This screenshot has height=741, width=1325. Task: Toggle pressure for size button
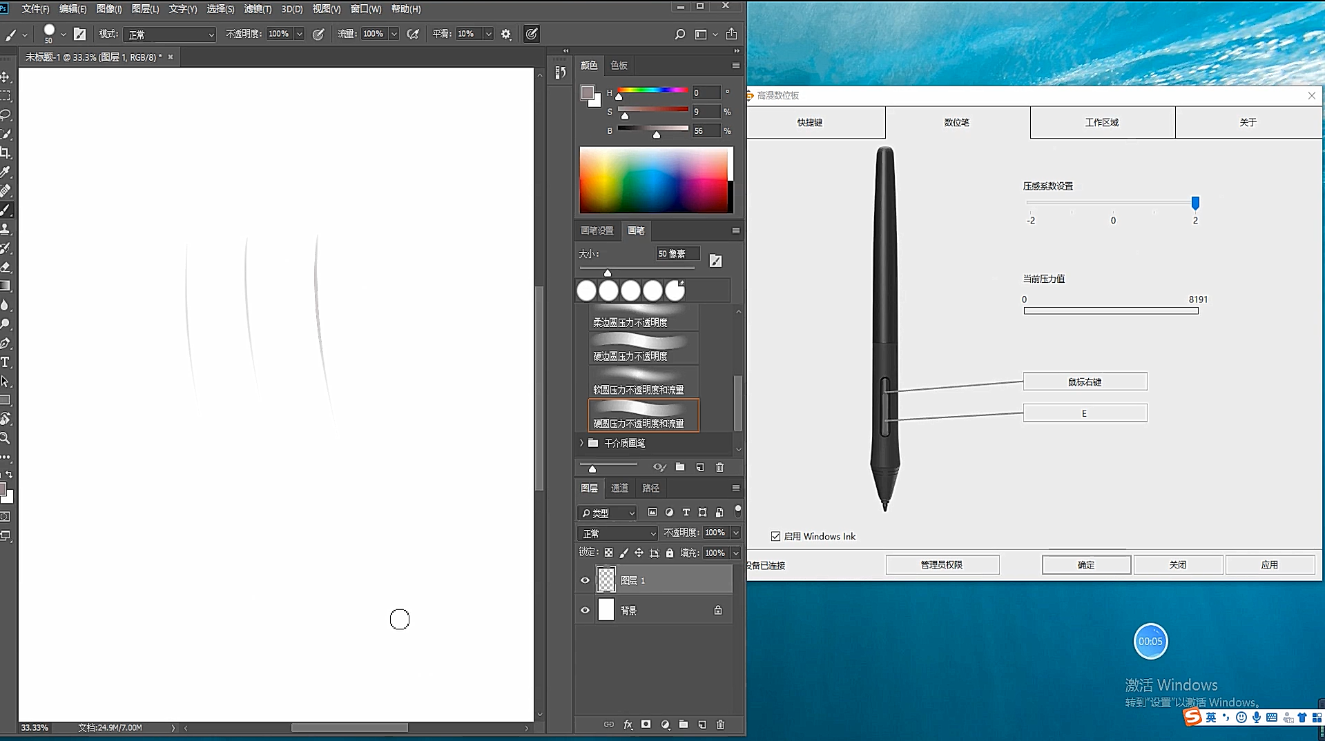coord(531,34)
